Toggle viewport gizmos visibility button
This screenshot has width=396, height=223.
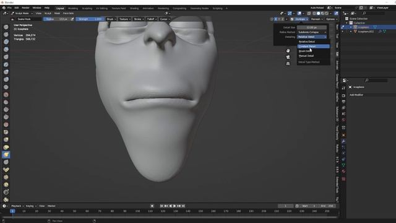point(290,14)
